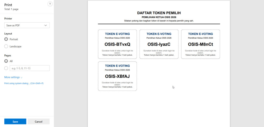This screenshot has height=127, width=264.
Task: Choose Landscape page orientation
Action: coord(6,46)
